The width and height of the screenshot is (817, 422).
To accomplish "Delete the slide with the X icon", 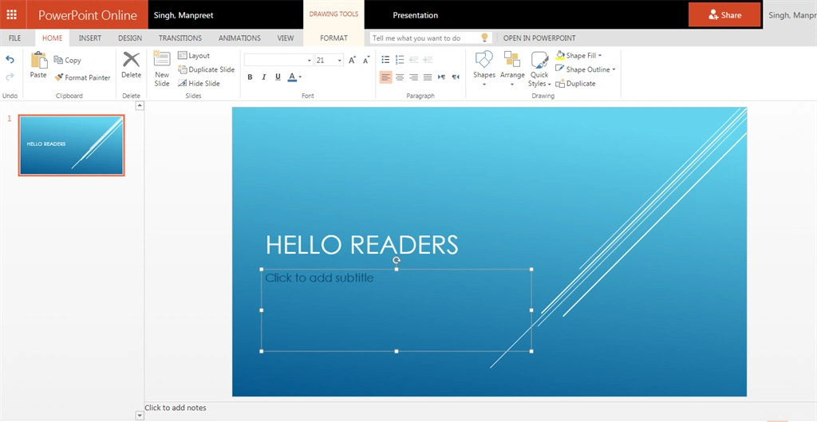I will (132, 65).
